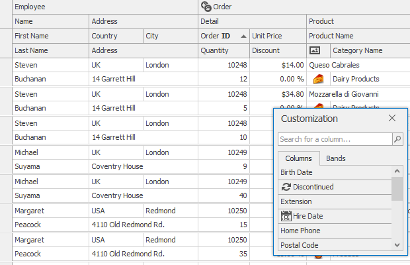Click the Discount column header
Viewport: 410px width, 265px height.
coord(278,50)
